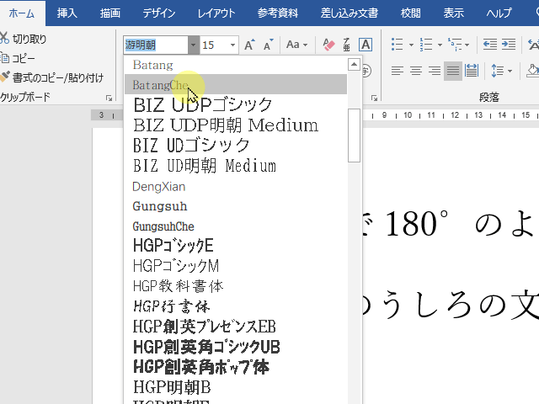This screenshot has height=404, width=539.
Task: Switch to the 挿入 tab
Action: [67, 13]
